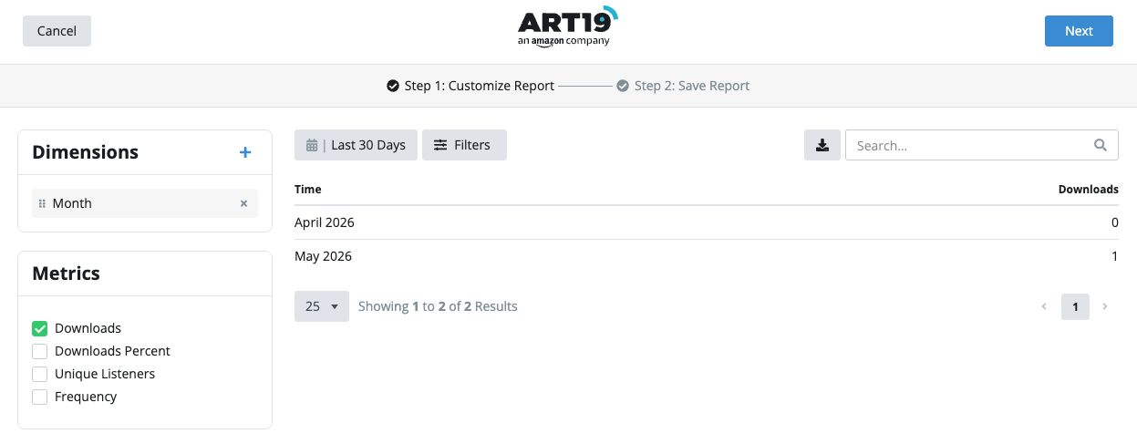Image resolution: width=1137 pixels, height=444 pixels.
Task: Open the Filters panel
Action: point(464,145)
